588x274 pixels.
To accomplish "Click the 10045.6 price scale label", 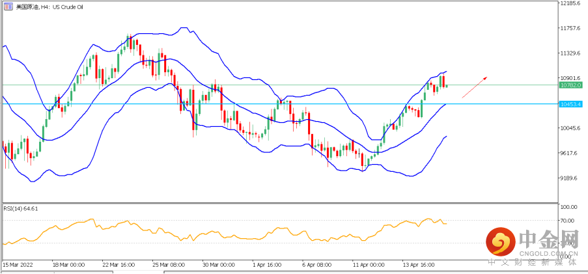I will pos(570,128).
